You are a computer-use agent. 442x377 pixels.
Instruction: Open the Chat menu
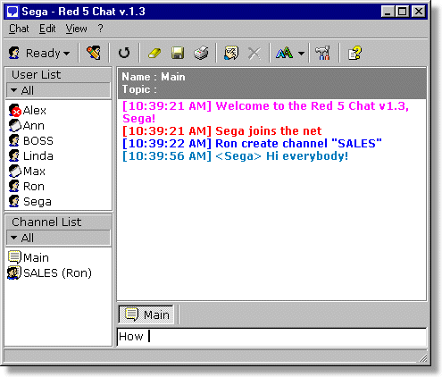(x=19, y=29)
